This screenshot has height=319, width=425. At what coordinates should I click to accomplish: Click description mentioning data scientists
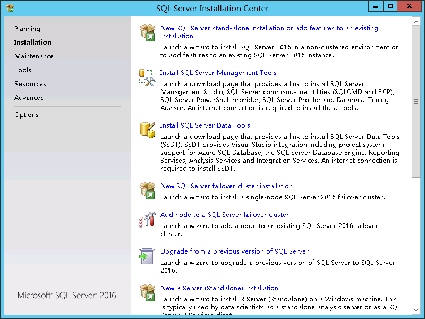click(x=280, y=305)
